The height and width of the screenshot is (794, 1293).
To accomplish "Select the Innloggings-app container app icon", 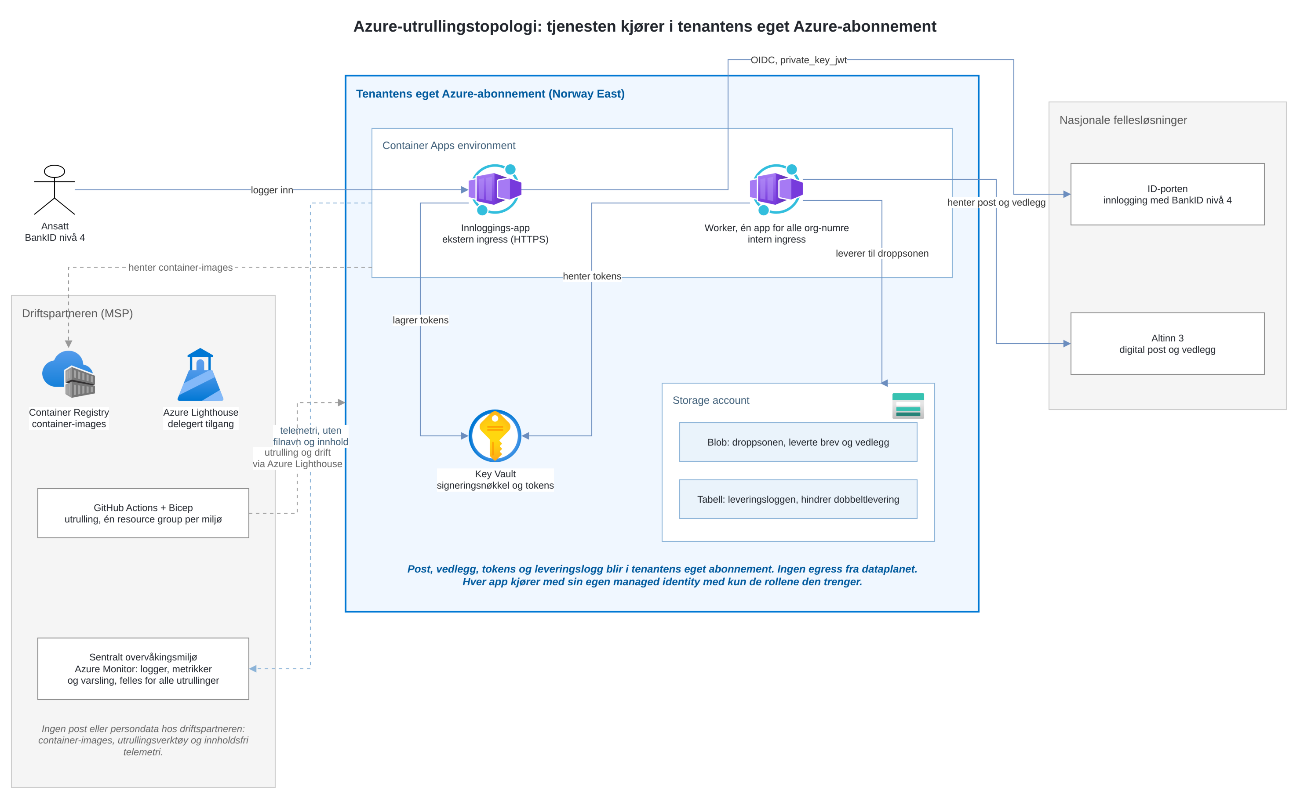I will tap(495, 189).
